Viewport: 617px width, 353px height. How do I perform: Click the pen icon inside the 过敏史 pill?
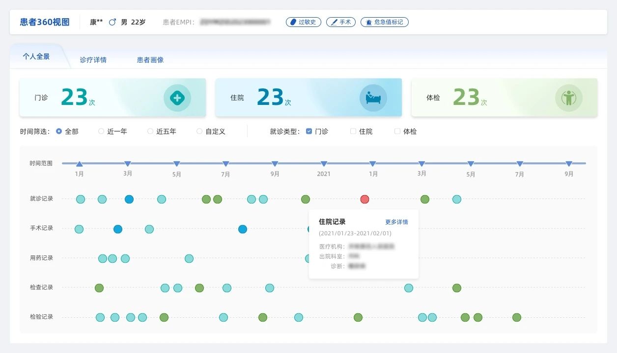(x=294, y=22)
